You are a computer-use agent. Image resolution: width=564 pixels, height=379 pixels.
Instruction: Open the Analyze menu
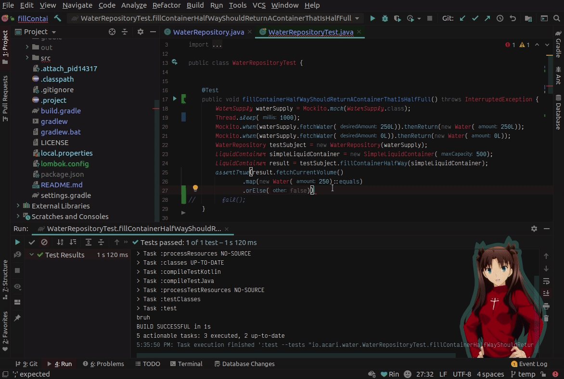[x=134, y=5]
